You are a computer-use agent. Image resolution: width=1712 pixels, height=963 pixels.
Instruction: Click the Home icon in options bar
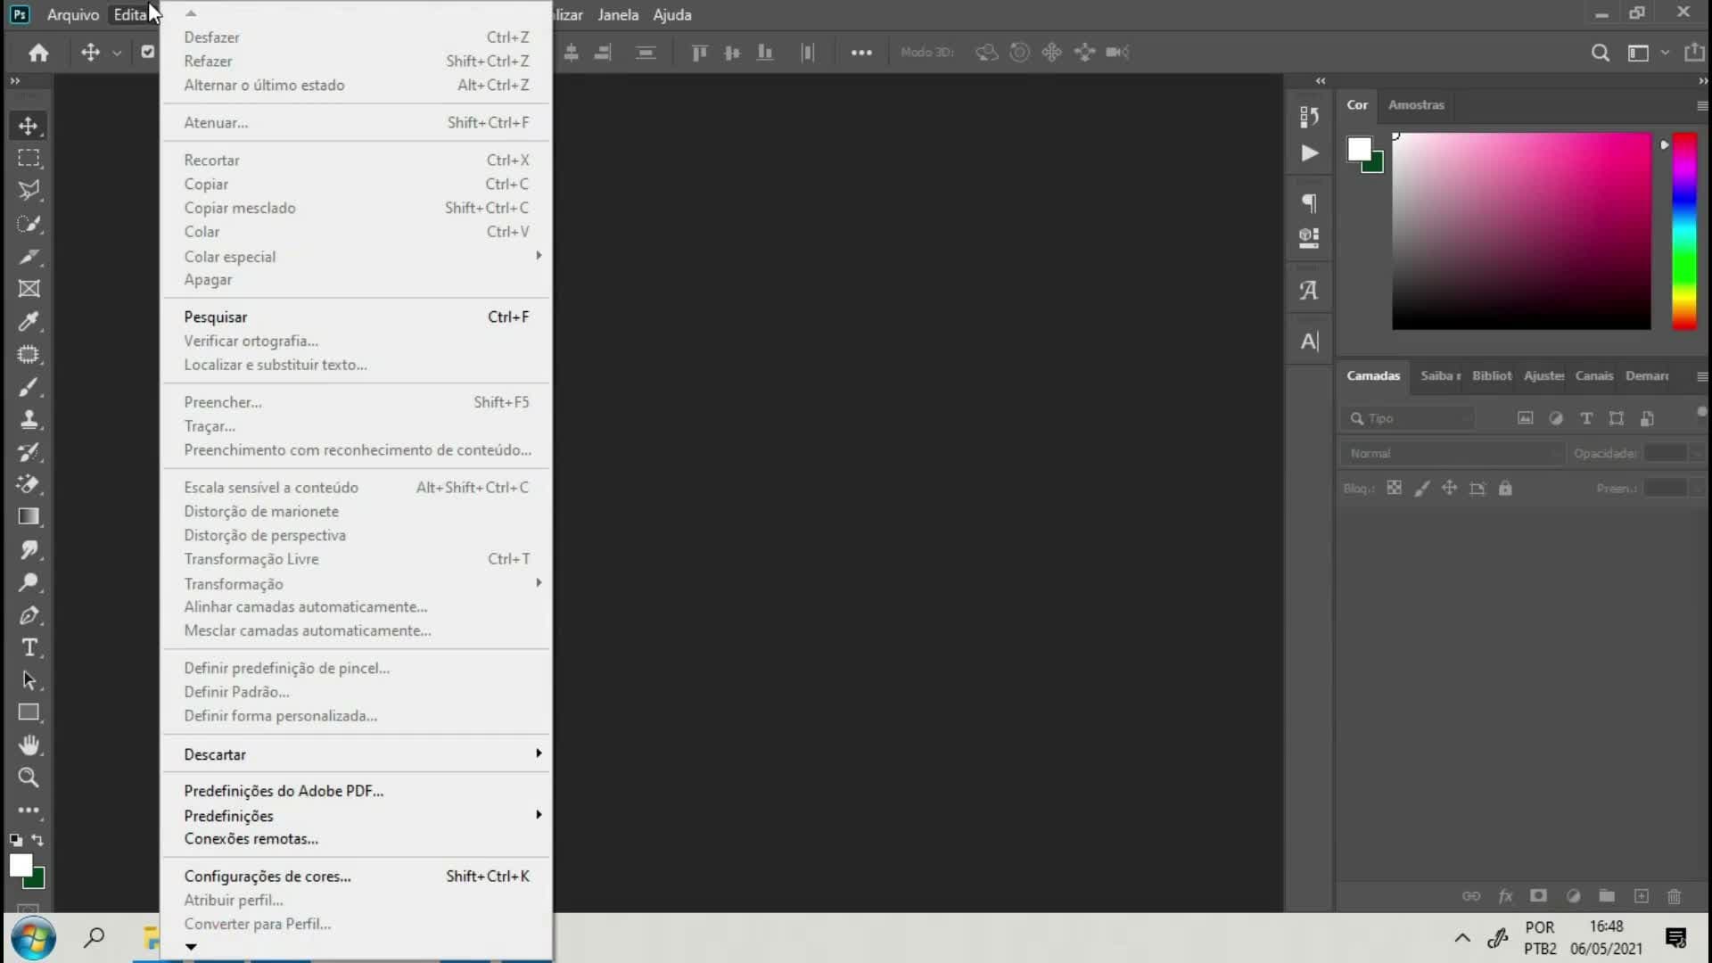tap(38, 53)
